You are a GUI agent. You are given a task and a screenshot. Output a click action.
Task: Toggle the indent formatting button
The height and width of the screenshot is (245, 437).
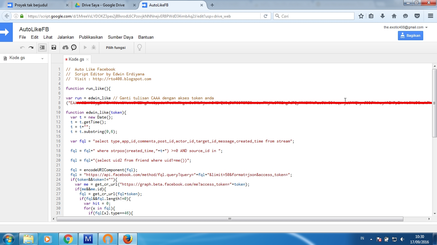pyautogui.click(x=42, y=48)
